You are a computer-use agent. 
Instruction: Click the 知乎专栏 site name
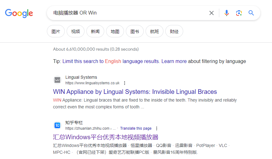point(74,123)
